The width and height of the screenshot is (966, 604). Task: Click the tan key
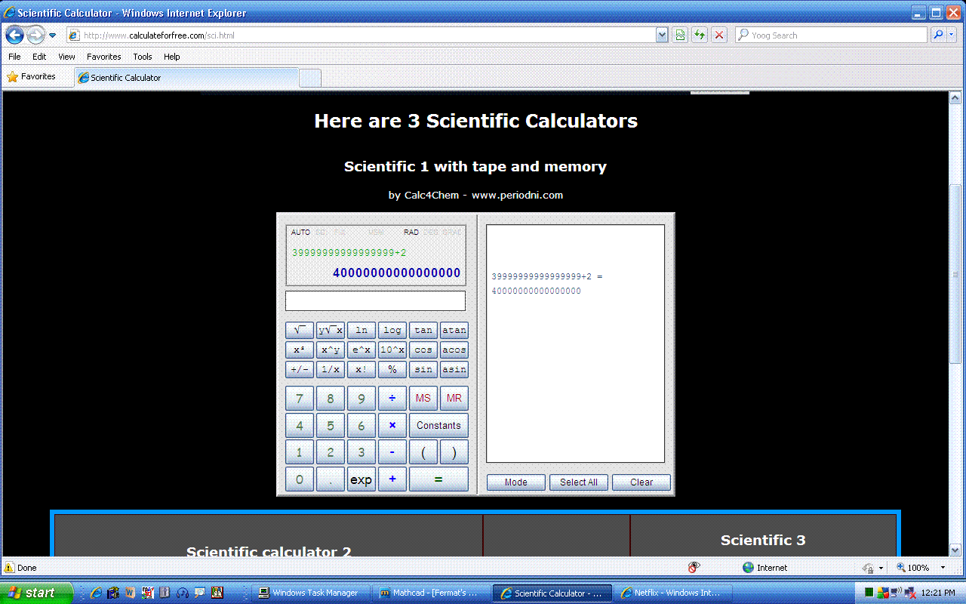point(423,330)
